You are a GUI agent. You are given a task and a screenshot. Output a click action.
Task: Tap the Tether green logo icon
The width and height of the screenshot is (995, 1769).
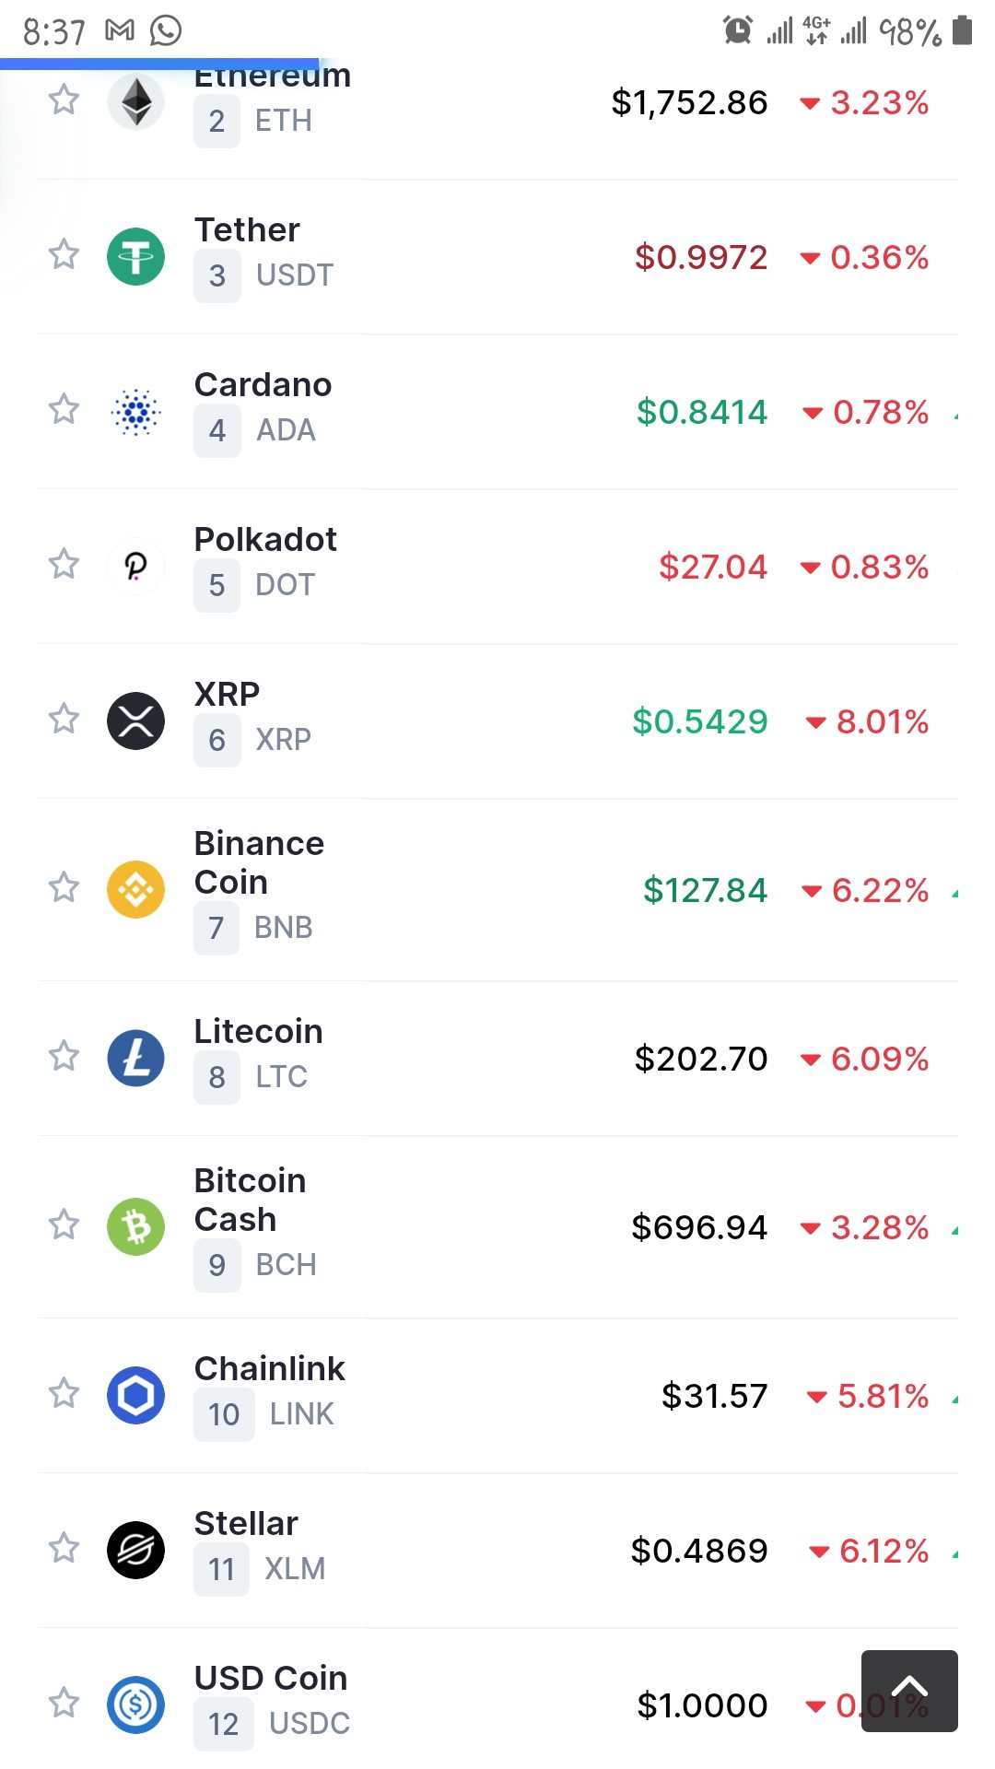[x=136, y=256]
